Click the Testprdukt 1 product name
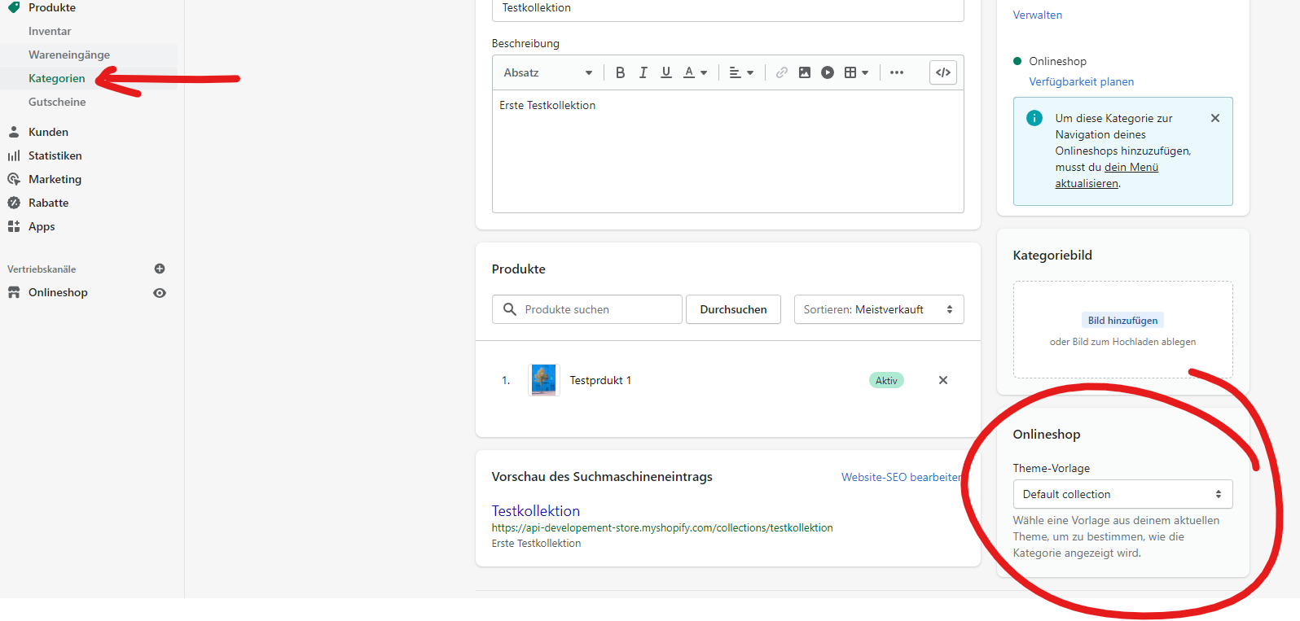This screenshot has height=621, width=1300. 600,380
